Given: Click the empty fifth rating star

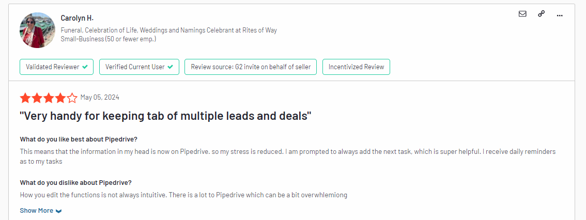Looking at the screenshot, I should 72,98.
